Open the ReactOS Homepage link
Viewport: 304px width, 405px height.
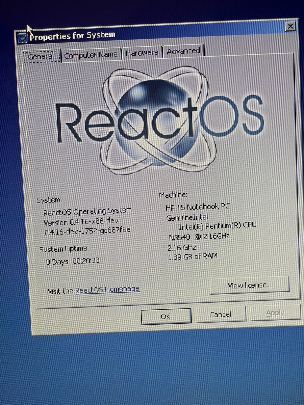[107, 289]
